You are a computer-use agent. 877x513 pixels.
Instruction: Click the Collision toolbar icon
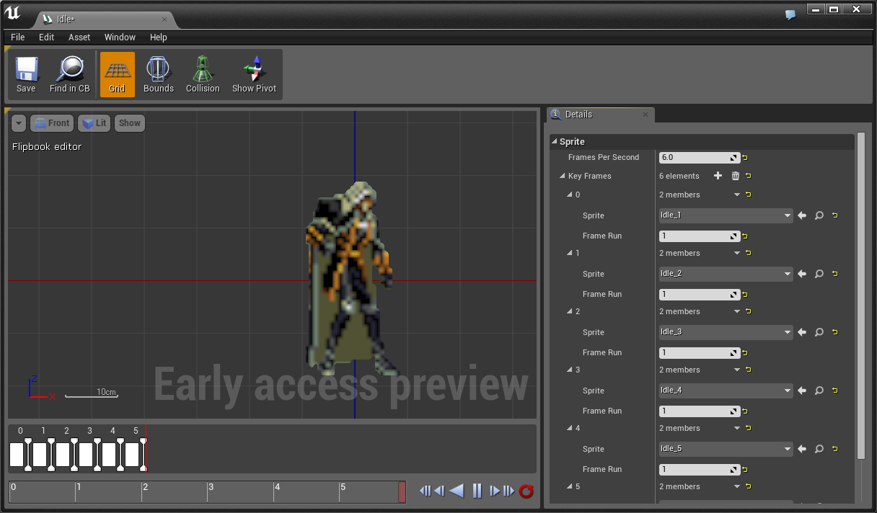pos(202,73)
